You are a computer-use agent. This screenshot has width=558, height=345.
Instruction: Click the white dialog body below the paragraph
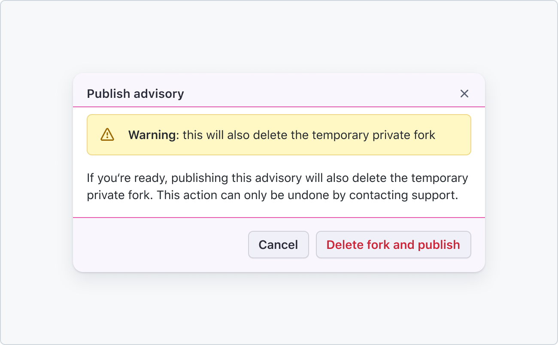click(279, 210)
